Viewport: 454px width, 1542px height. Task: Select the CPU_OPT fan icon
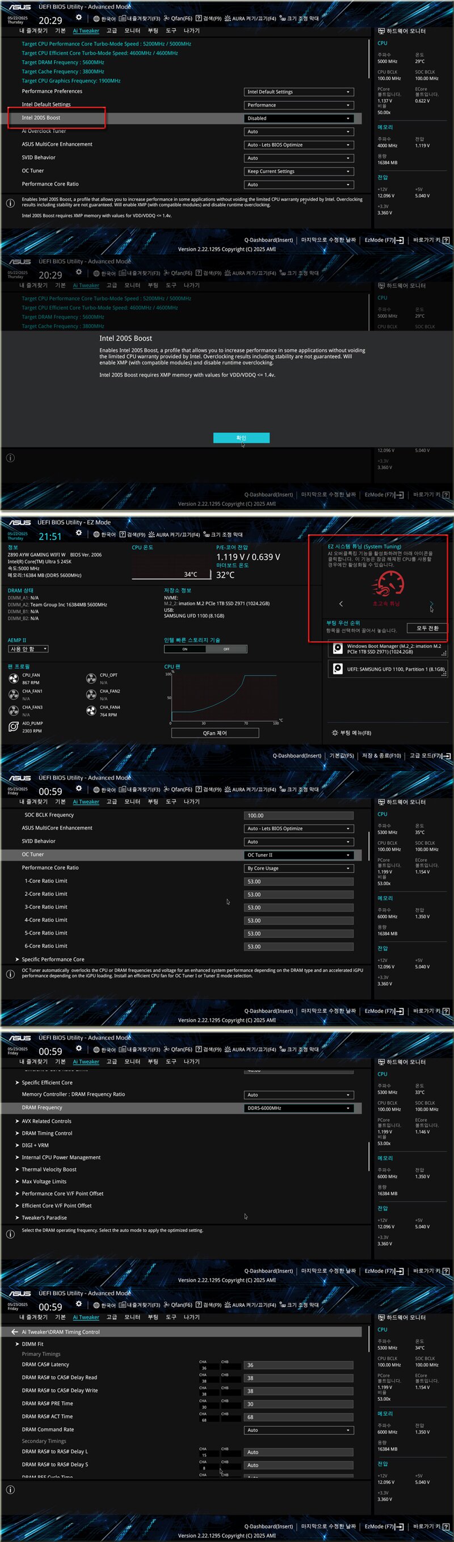tap(91, 678)
